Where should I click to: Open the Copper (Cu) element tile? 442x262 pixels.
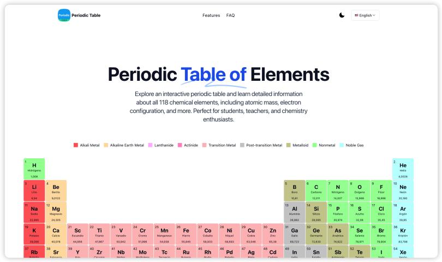(251, 234)
